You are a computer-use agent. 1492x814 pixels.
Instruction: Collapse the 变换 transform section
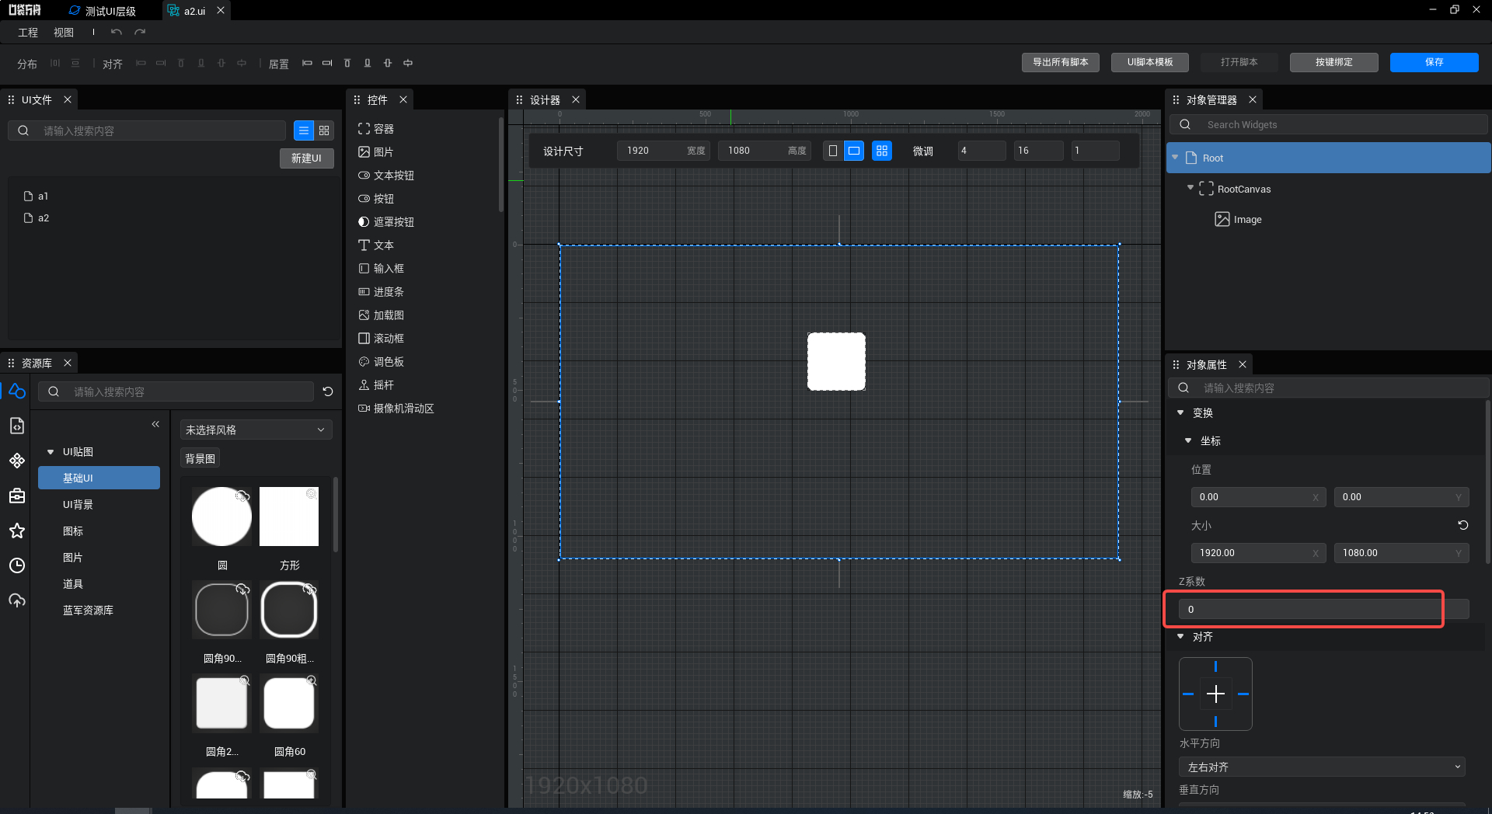(x=1180, y=412)
